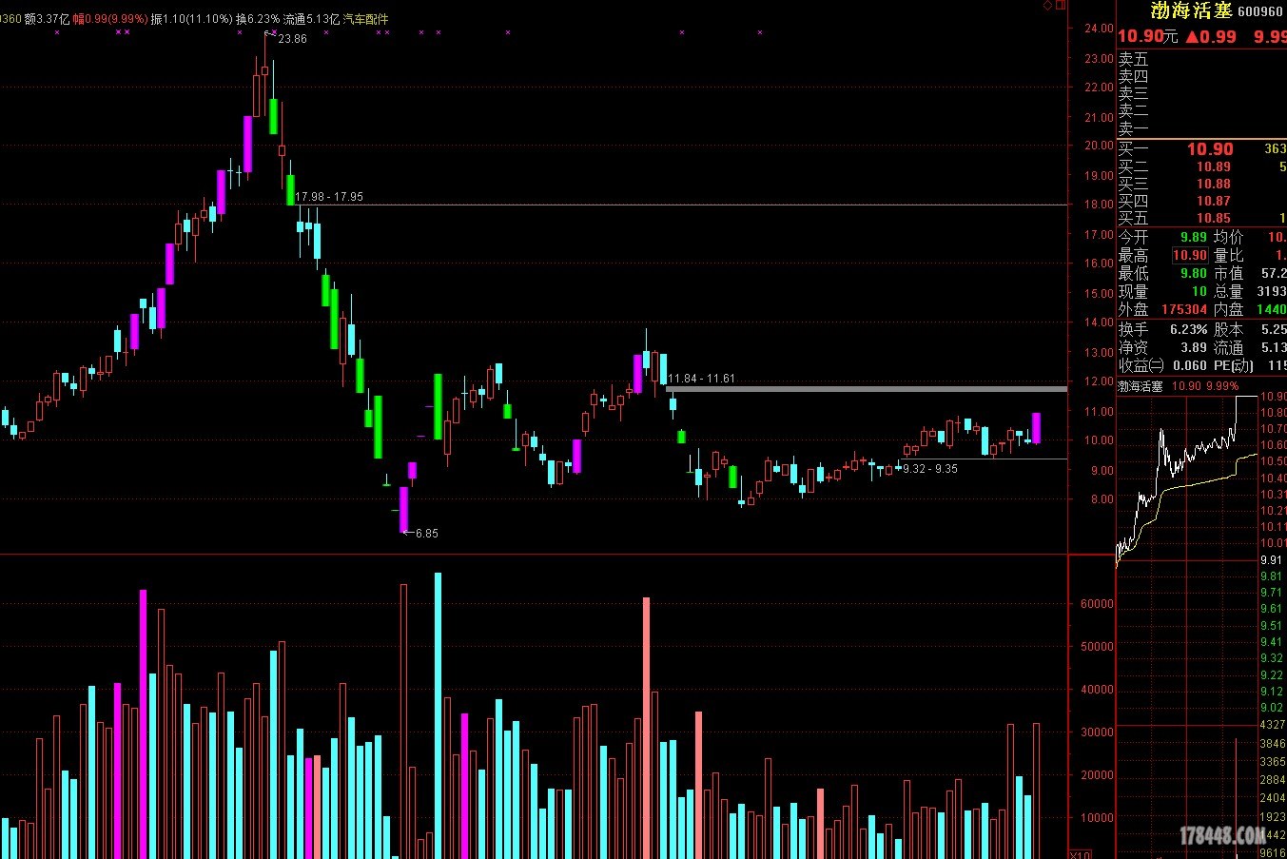Select the 11.84 - 11.61 gray gap band
This screenshot has height=859, width=1287.
pyautogui.click(x=866, y=389)
